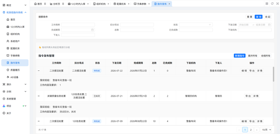Select 指令发布 in the sidebar

coord(15,63)
